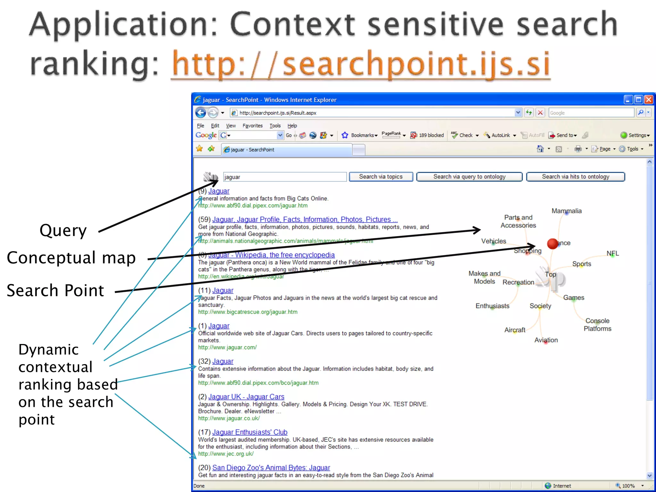Click the PageRank indicator
The height and width of the screenshot is (492, 656).
(391, 135)
